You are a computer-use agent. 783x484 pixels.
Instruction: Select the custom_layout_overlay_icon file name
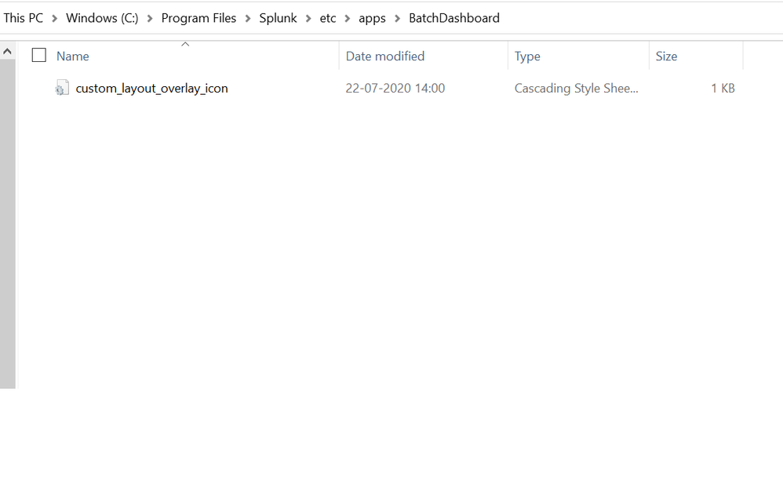coord(151,89)
